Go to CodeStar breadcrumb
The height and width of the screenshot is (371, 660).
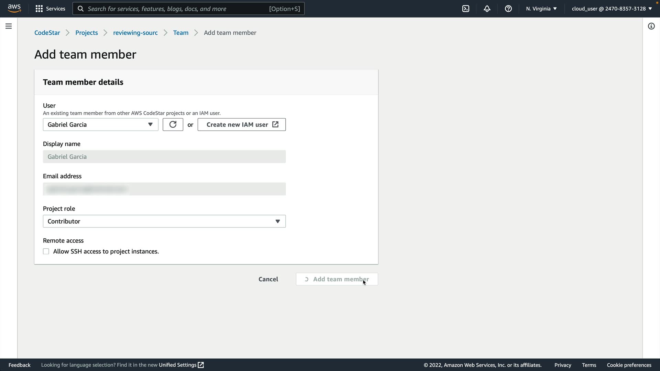click(x=47, y=33)
